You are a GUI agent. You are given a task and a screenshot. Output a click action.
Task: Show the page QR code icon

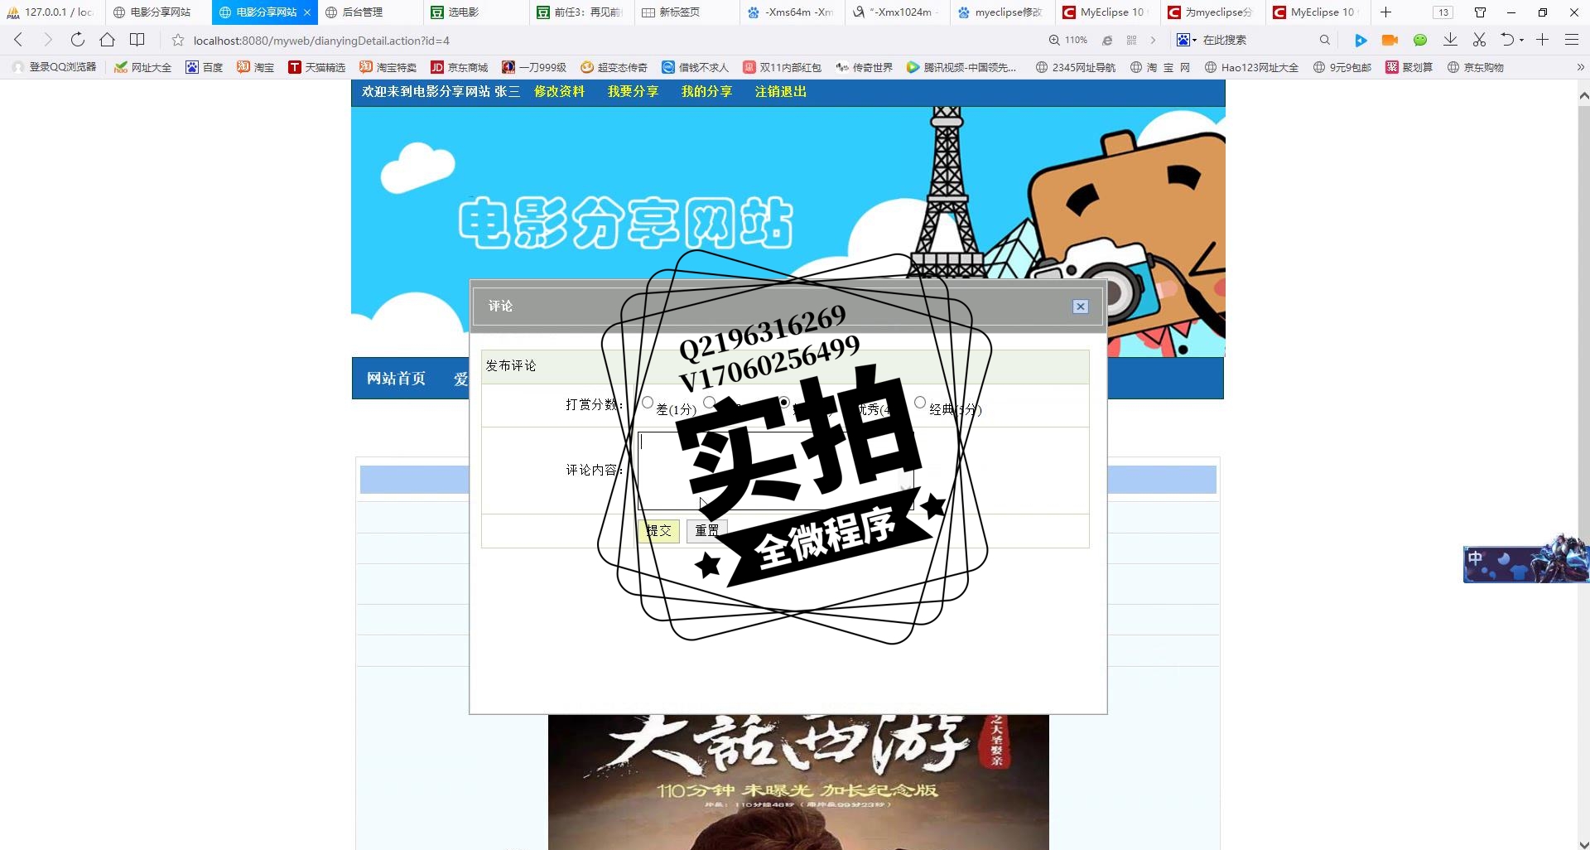(x=1131, y=40)
